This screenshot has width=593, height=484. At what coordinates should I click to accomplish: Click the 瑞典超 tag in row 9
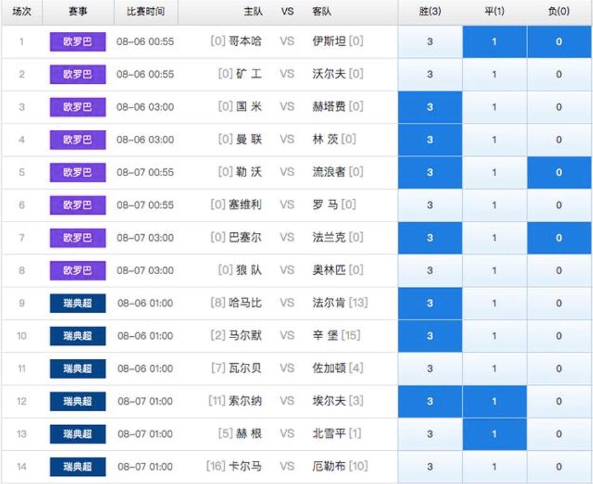tap(78, 303)
